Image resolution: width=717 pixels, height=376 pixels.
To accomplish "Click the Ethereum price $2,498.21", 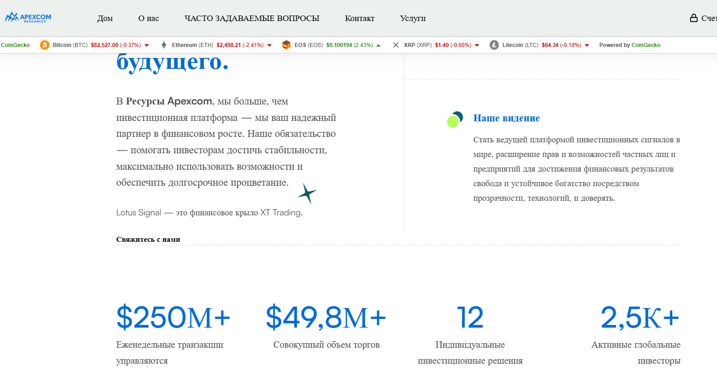I will click(x=229, y=45).
